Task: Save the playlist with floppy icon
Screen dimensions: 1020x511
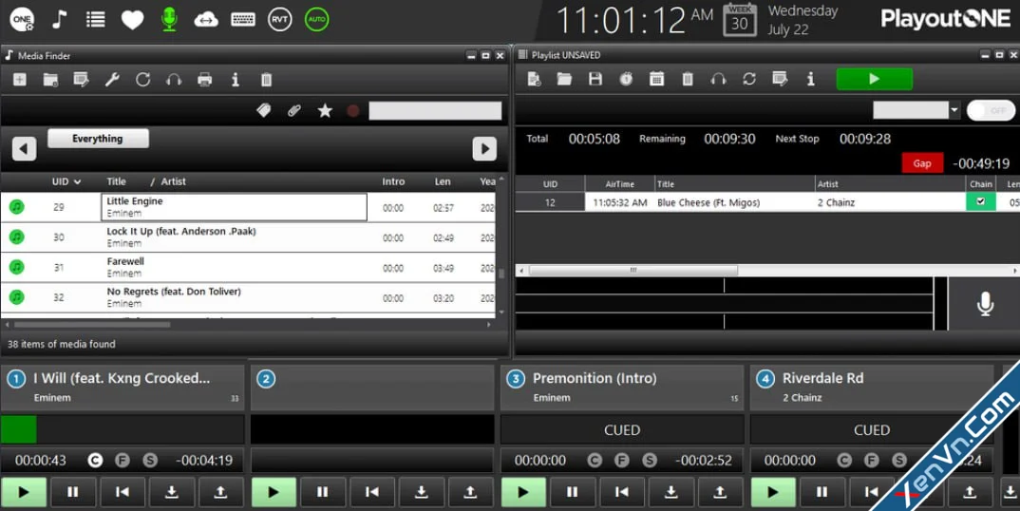Action: (595, 80)
